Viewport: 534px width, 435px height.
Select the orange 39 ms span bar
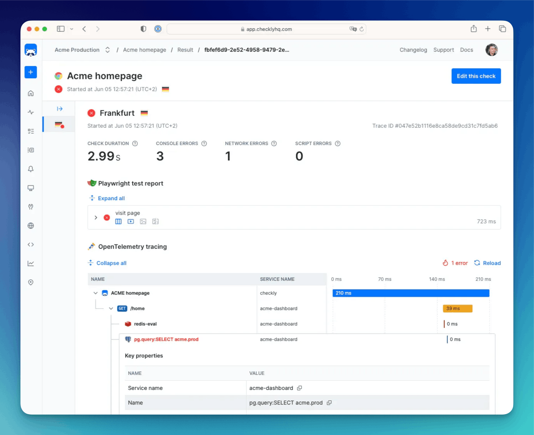(458, 309)
